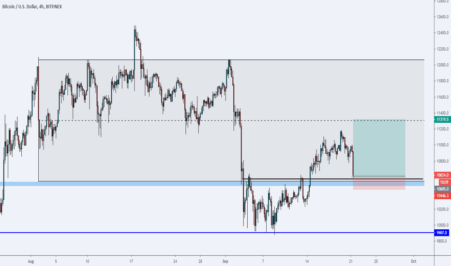Click the Sep label on the time axis
The width and height of the screenshot is (451, 266).
pos(225,261)
